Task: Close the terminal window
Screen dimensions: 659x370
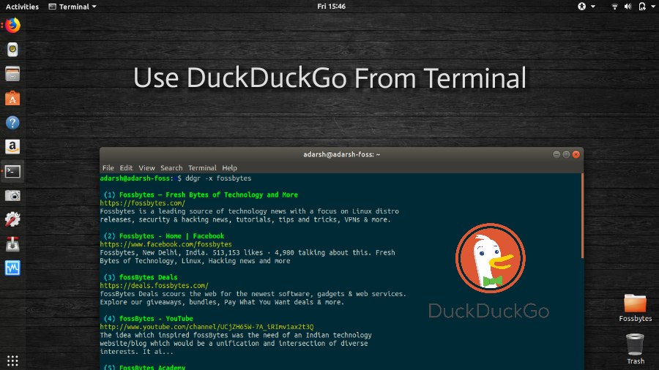Action: 576,154
